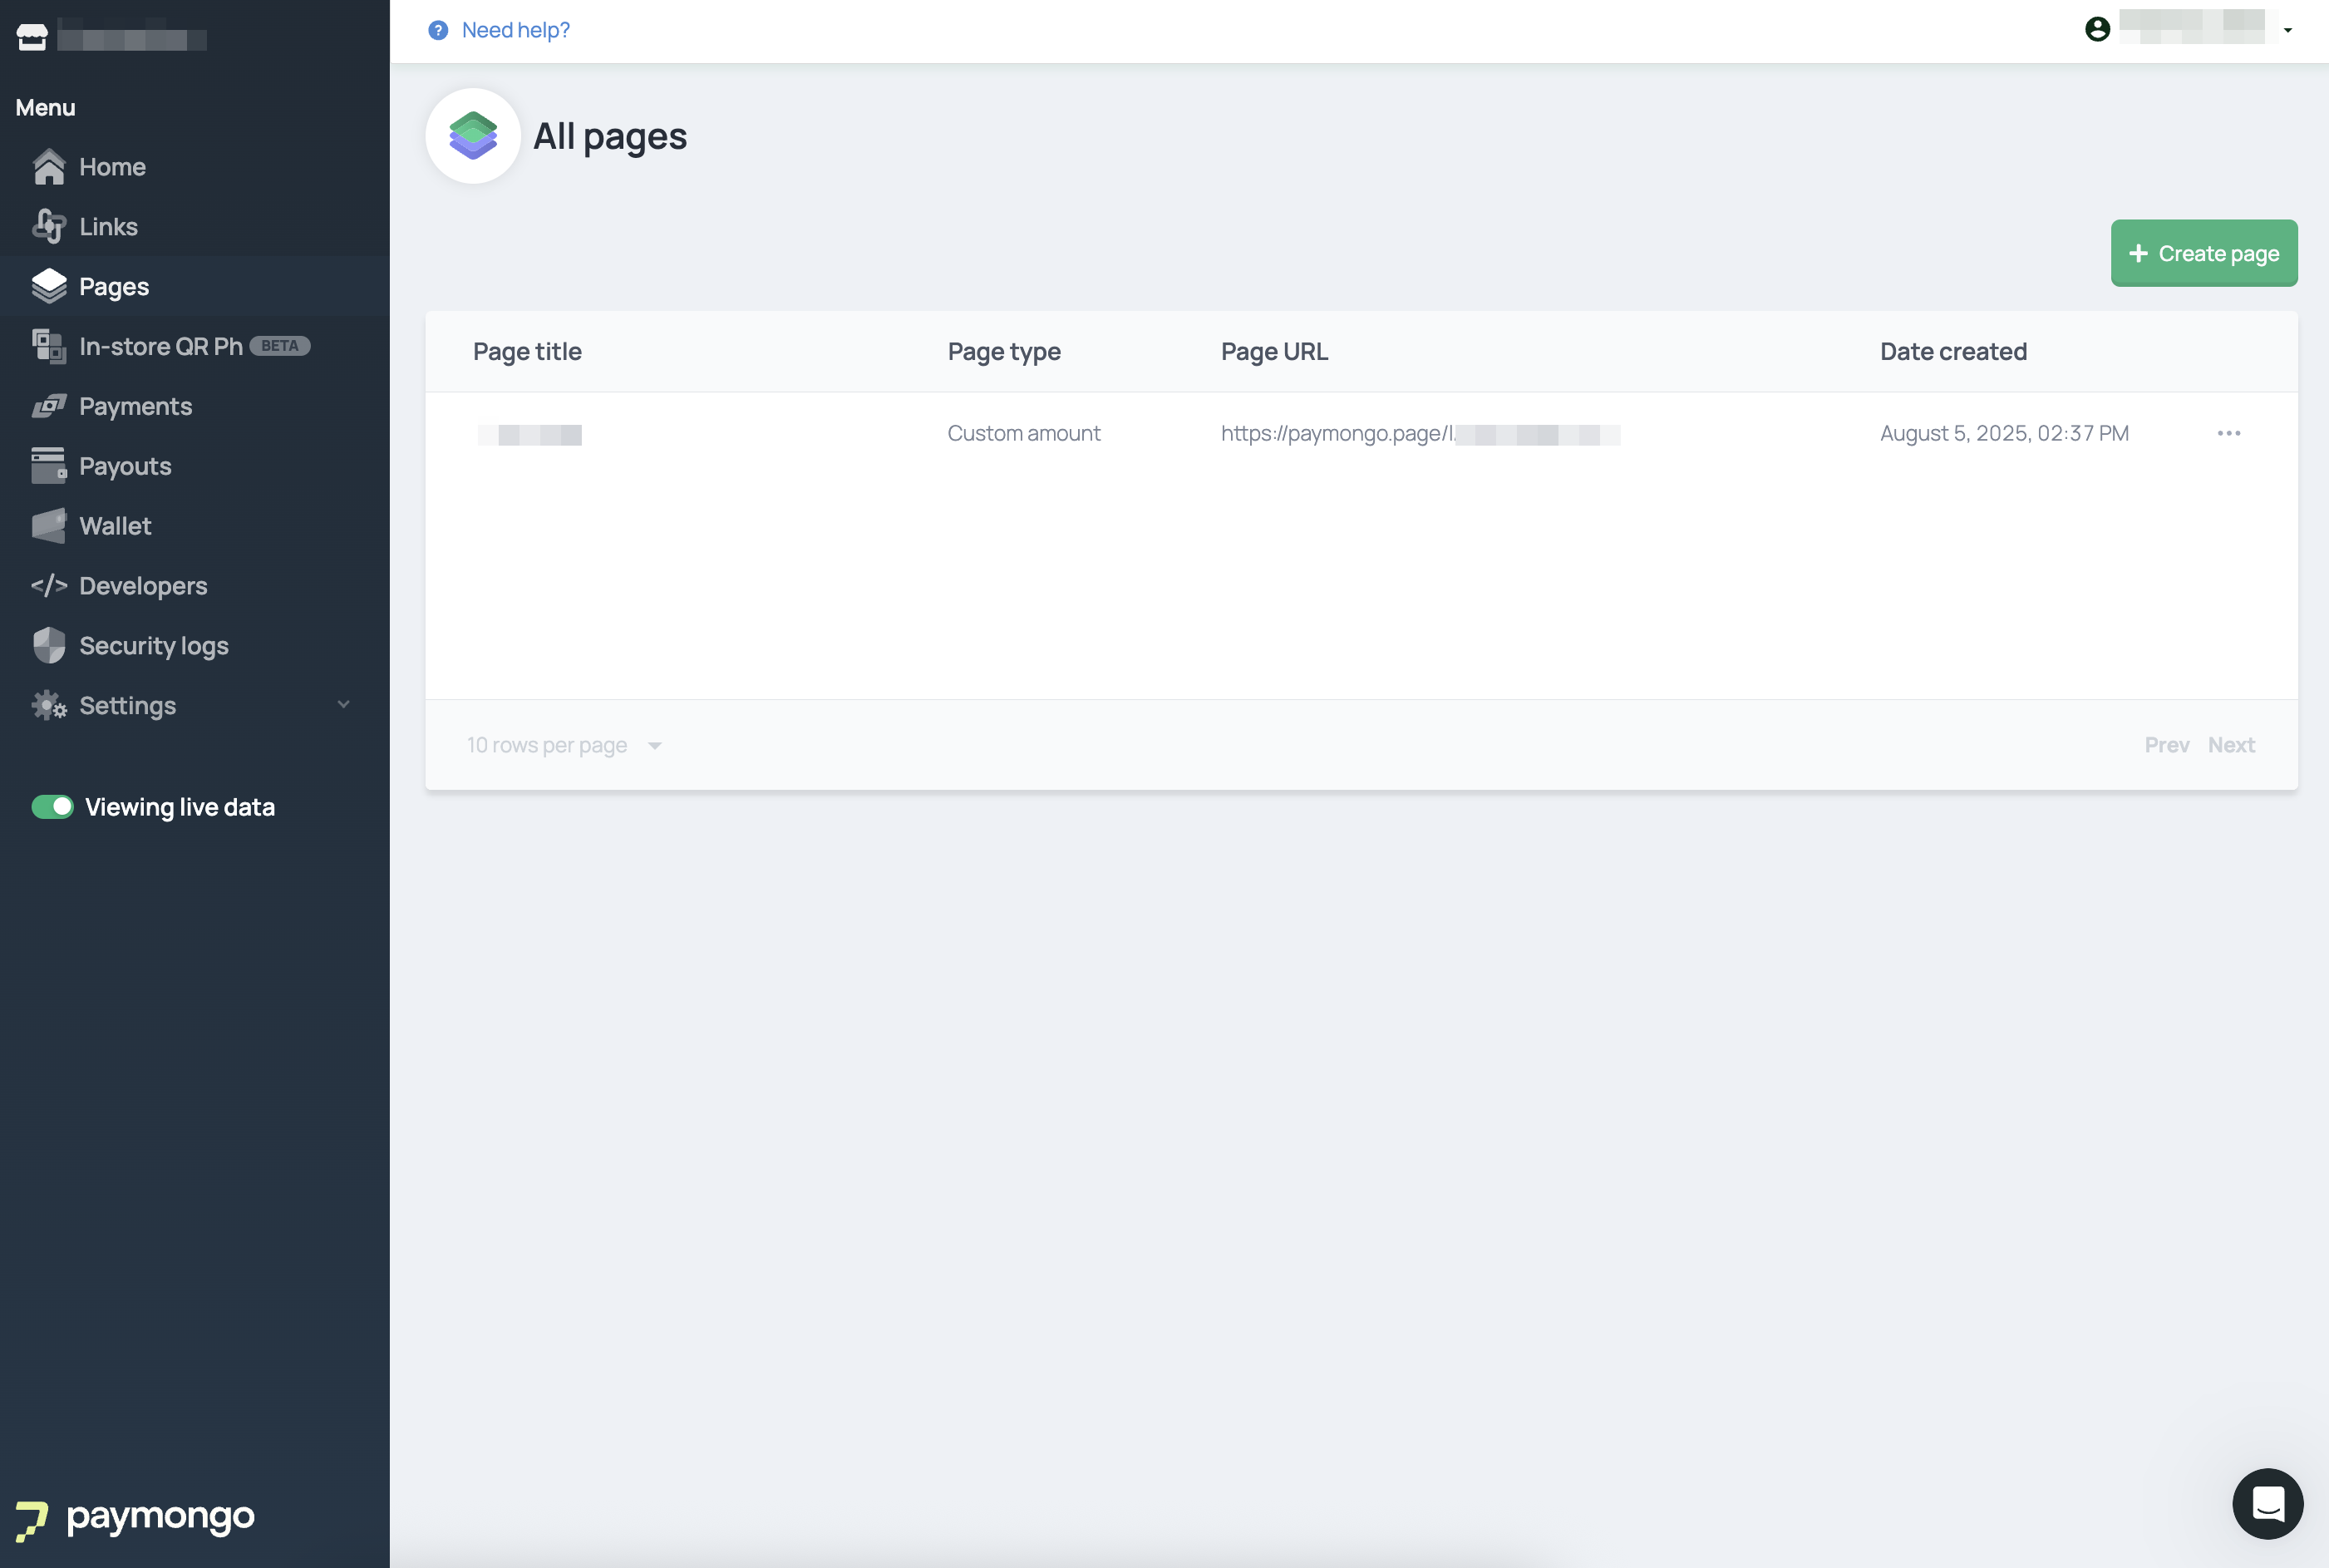Open the account profile dropdown arrow

click(2288, 30)
